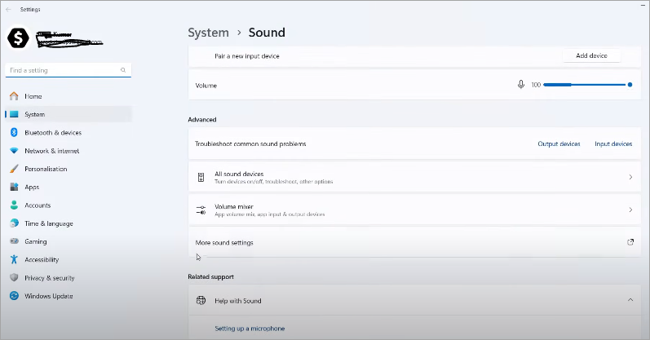Image resolution: width=650 pixels, height=340 pixels.
Task: Minimize the Settings window
Action: [x=641, y=4]
